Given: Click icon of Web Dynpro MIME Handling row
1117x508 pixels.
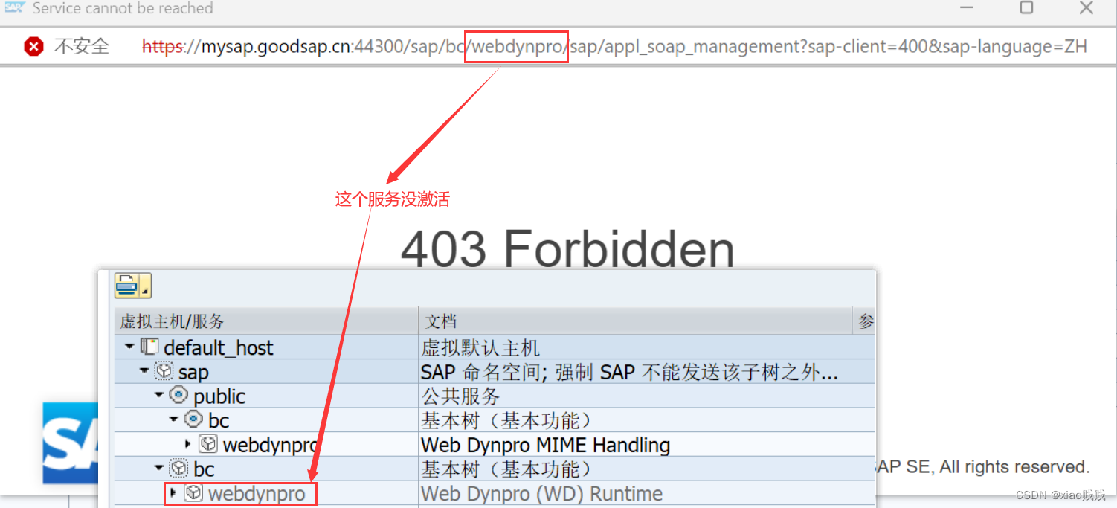Looking at the screenshot, I should (208, 444).
